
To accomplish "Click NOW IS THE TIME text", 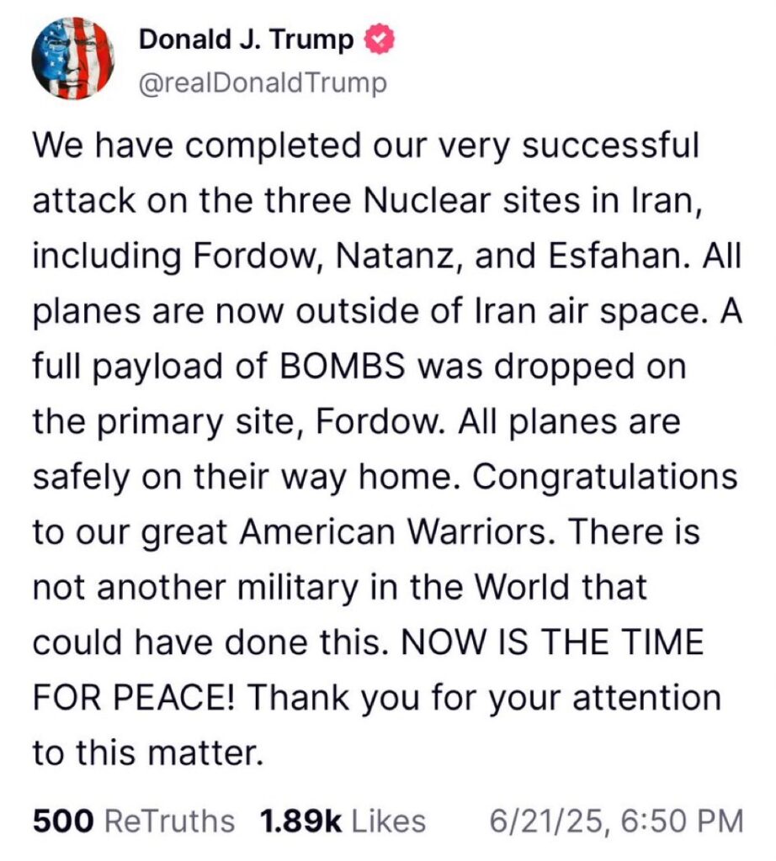I will (x=553, y=642).
